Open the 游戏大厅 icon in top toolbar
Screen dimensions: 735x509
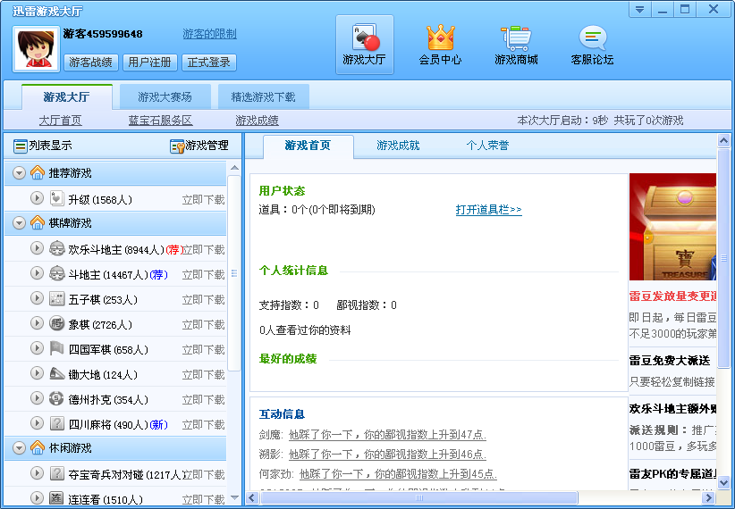point(364,38)
